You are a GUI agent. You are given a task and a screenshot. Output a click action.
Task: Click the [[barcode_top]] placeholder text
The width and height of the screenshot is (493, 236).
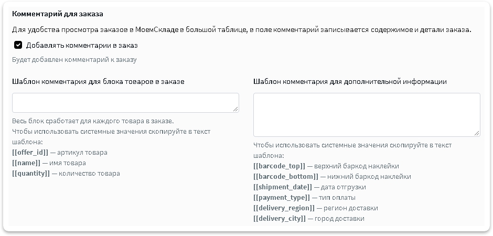(x=279, y=166)
